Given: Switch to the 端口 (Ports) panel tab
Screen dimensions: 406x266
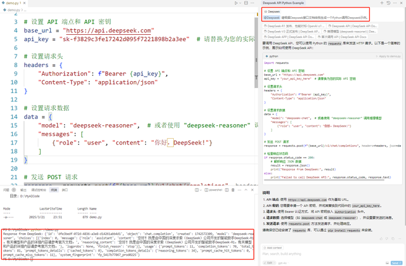Looking at the screenshot, I should point(65,190).
